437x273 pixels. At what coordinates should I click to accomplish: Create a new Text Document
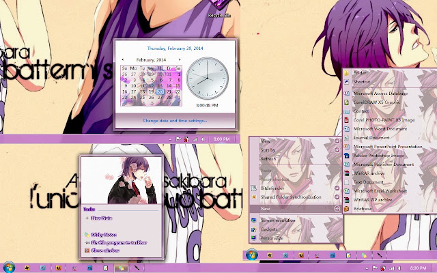tap(390, 182)
